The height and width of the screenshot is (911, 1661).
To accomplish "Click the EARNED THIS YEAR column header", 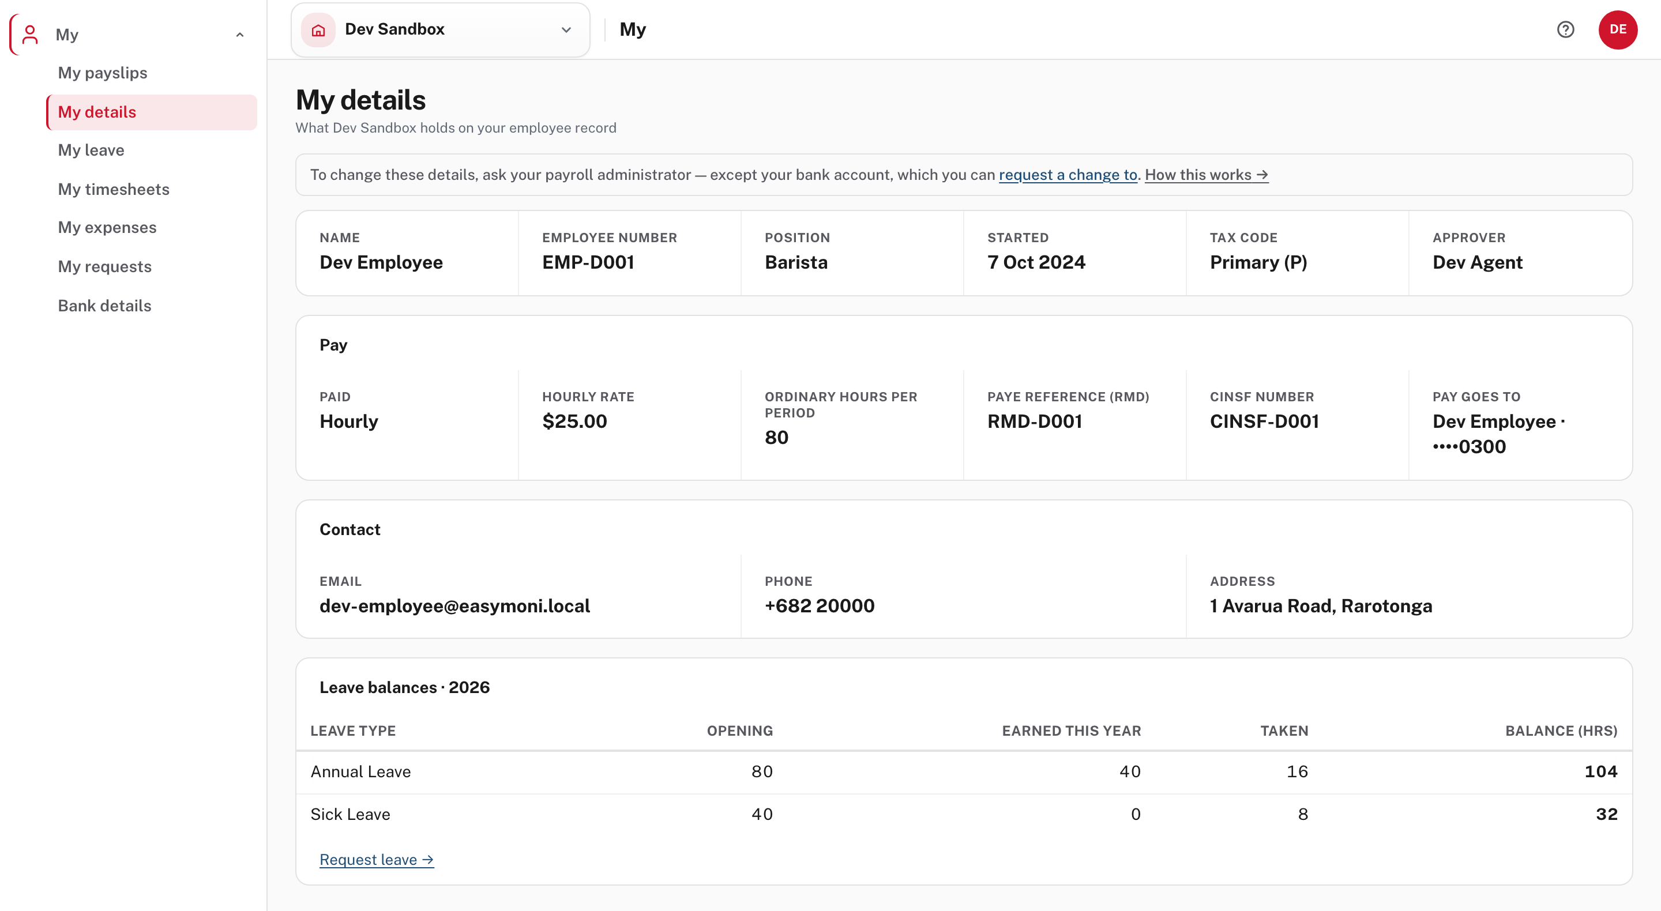I will [x=1071, y=731].
